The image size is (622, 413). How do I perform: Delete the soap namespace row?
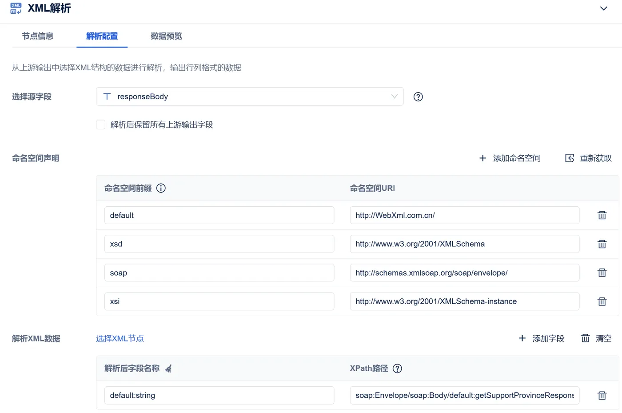602,273
